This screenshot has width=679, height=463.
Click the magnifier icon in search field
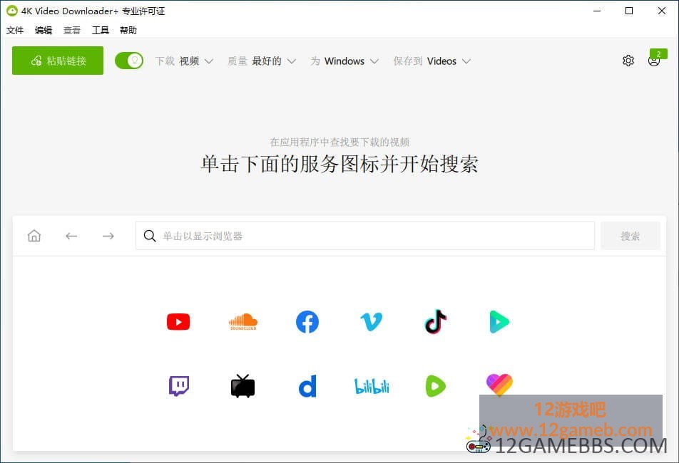(x=150, y=236)
